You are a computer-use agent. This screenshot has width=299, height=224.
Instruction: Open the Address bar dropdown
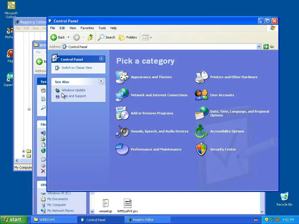(x=259, y=47)
